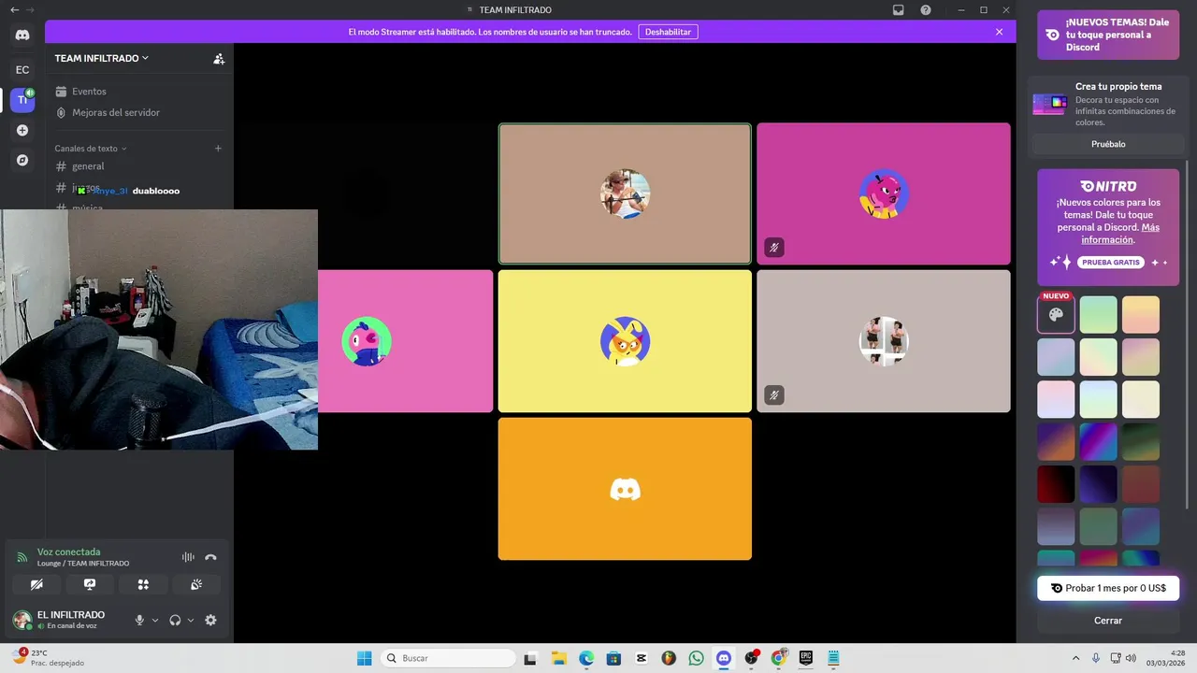1197x673 pixels.
Task: Open Epic Games Launcher taskbar icon
Action: coord(805,658)
